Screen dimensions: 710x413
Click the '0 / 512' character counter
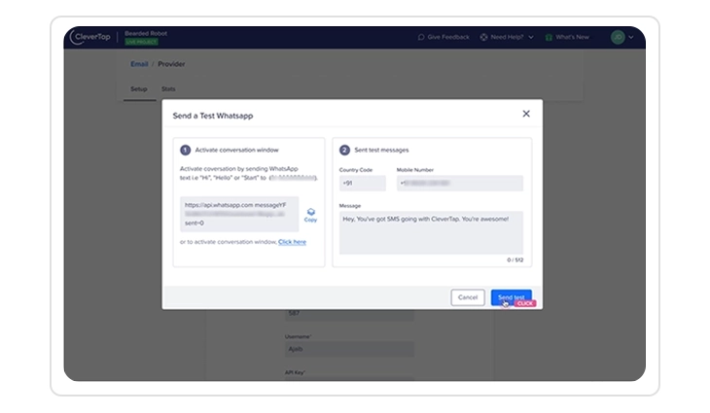tap(515, 260)
